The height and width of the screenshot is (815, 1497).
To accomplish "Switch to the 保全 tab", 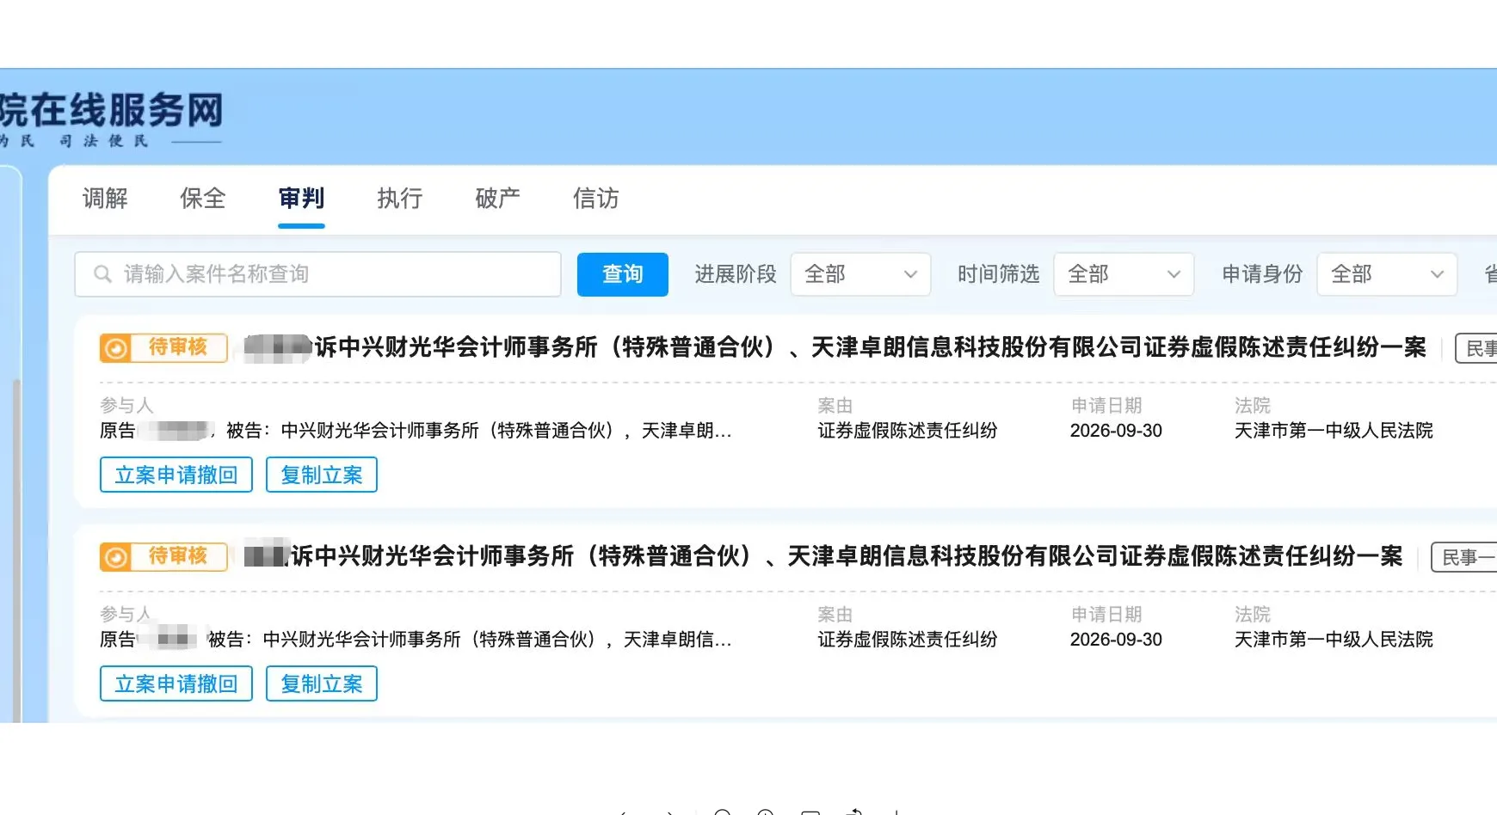I will pos(203,199).
